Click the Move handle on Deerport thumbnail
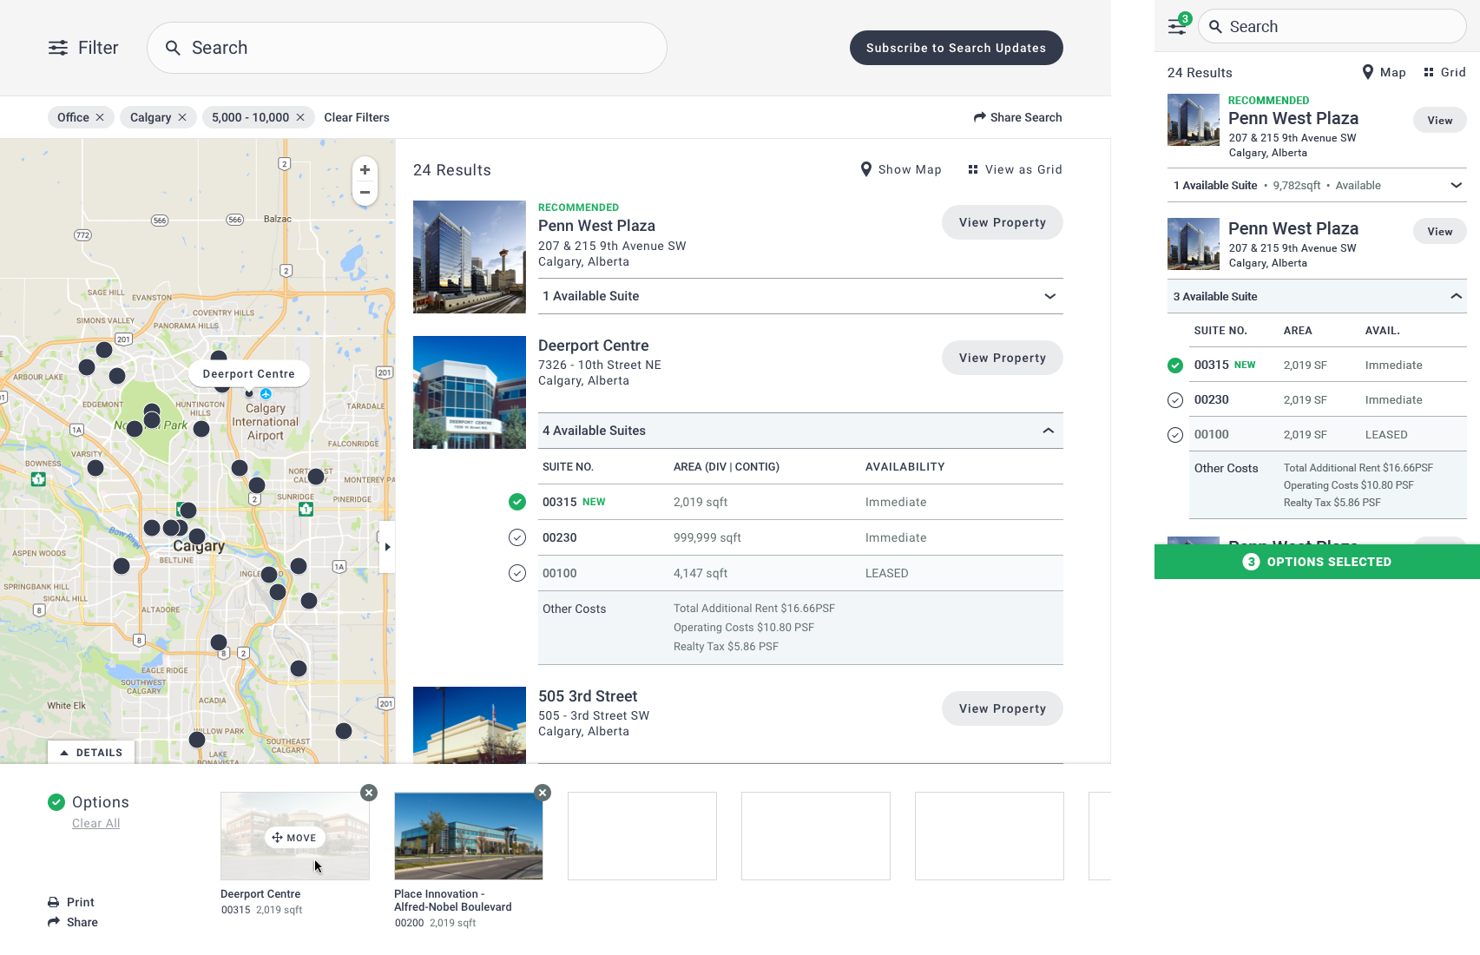 295,838
